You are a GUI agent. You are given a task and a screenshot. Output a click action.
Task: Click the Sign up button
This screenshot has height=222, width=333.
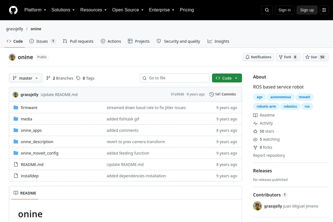tap(307, 10)
